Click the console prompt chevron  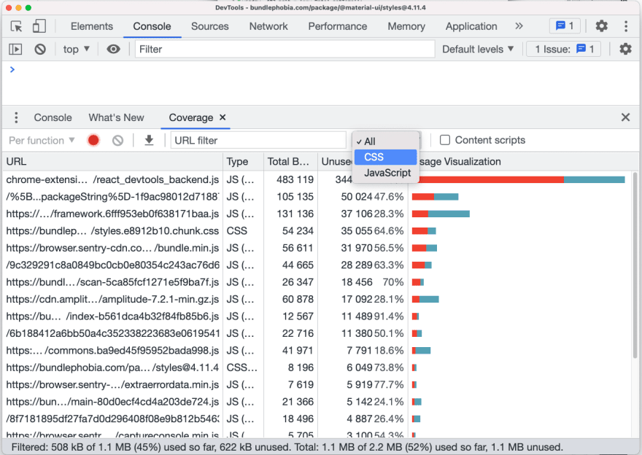point(12,69)
